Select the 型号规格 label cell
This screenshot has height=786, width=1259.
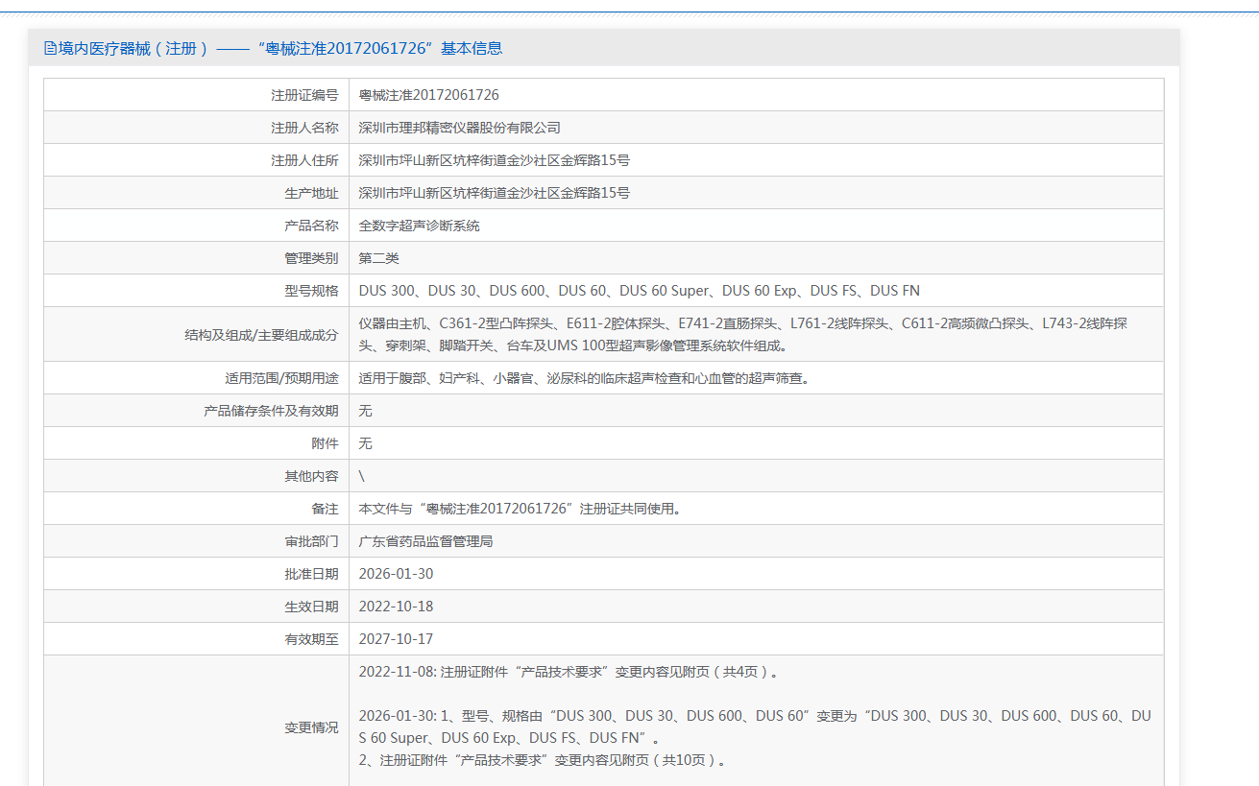[196, 291]
